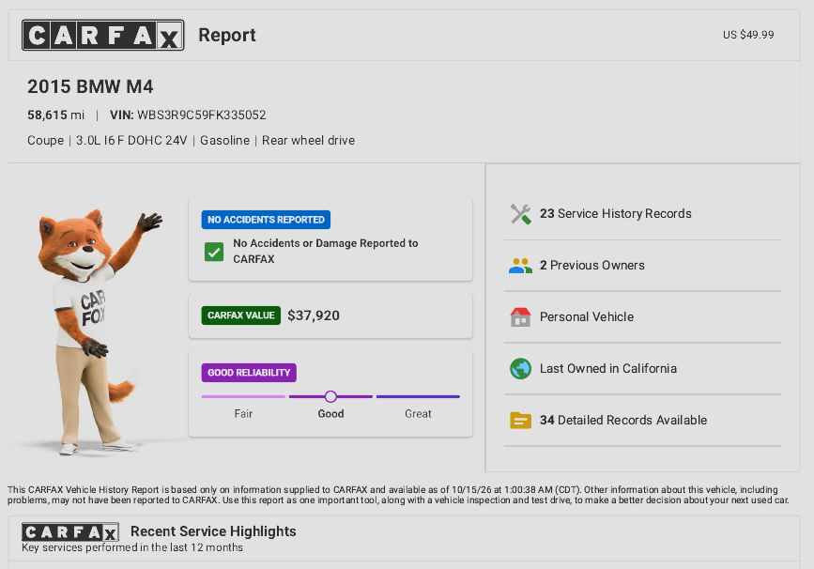Click the No Accidents or Damage Reported text
Image resolution: width=814 pixels, height=569 pixels.
click(x=326, y=251)
